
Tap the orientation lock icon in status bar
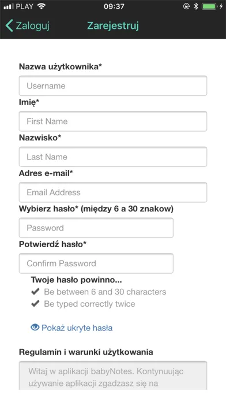[x=186, y=6]
